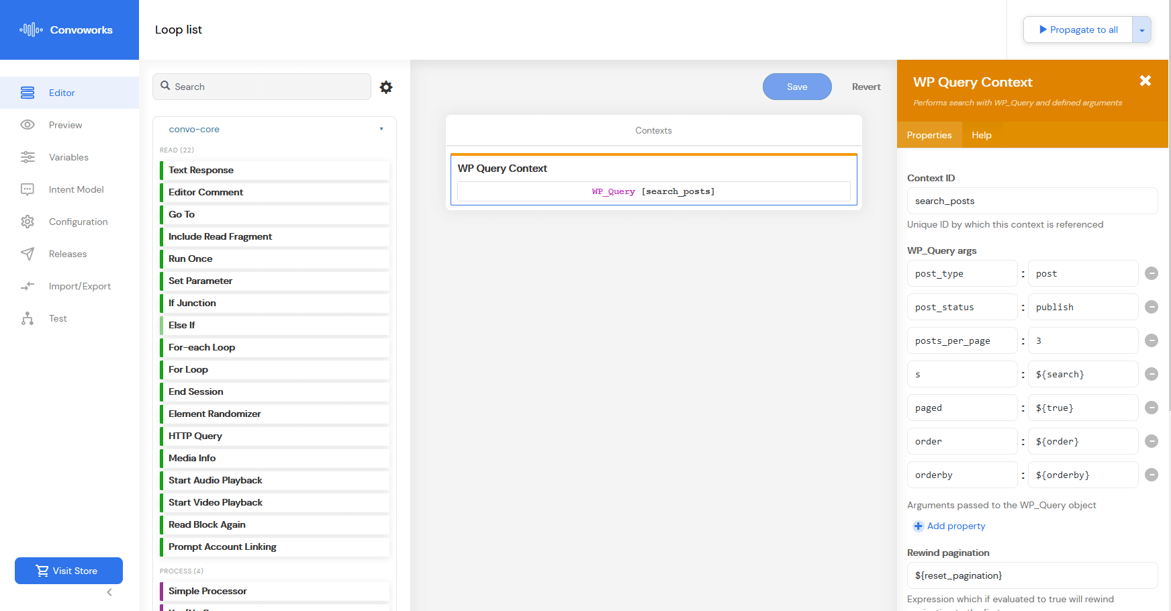1171x611 pixels.
Task: Select If Junction component
Action: 275,303
